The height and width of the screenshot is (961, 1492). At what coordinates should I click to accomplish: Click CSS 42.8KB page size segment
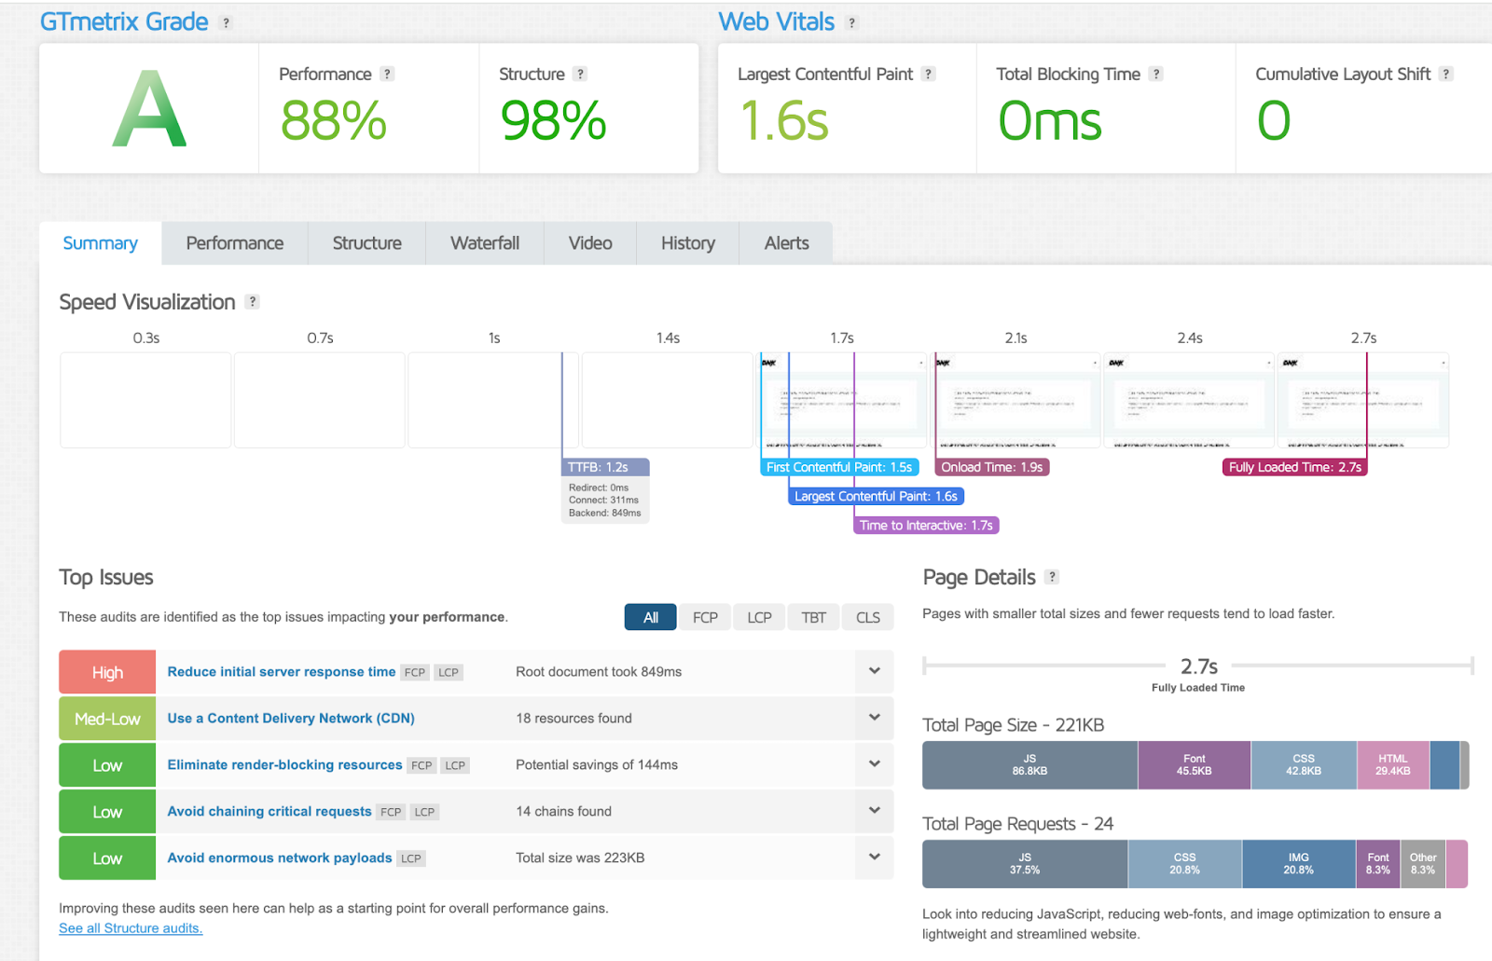[1304, 765]
